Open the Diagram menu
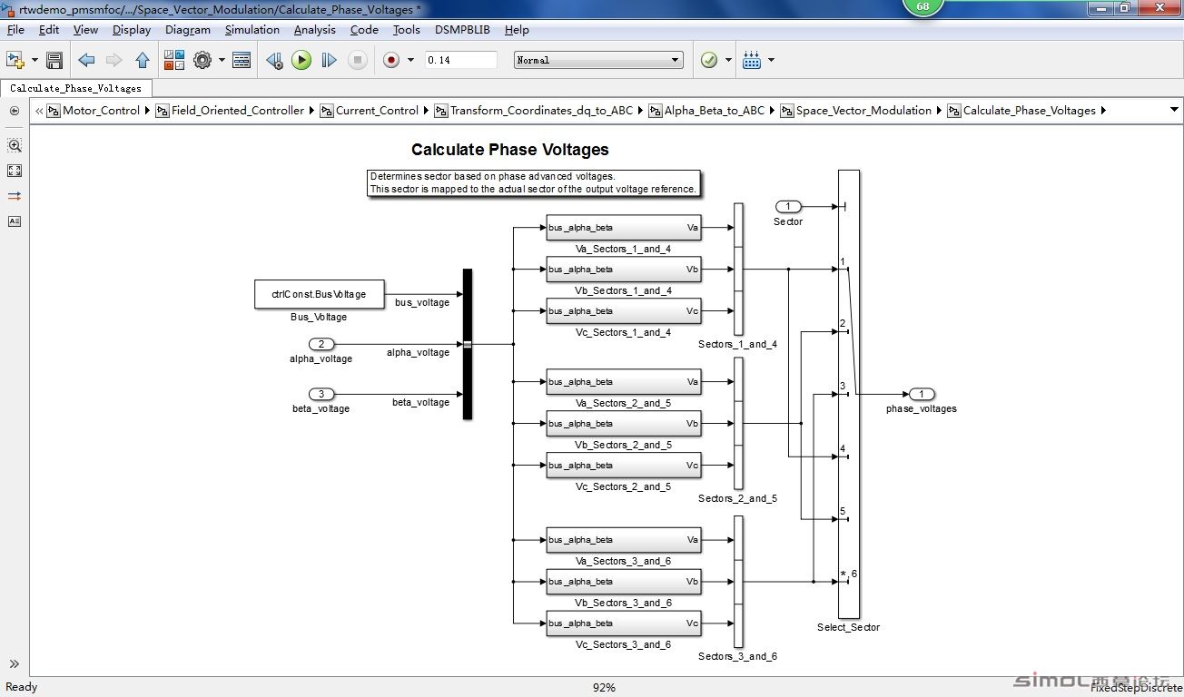Viewport: 1184px width, 697px height. click(188, 30)
